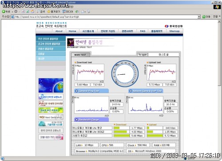Click the Download test graph
The height and width of the screenshot is (161, 222).
click(x=89, y=72)
